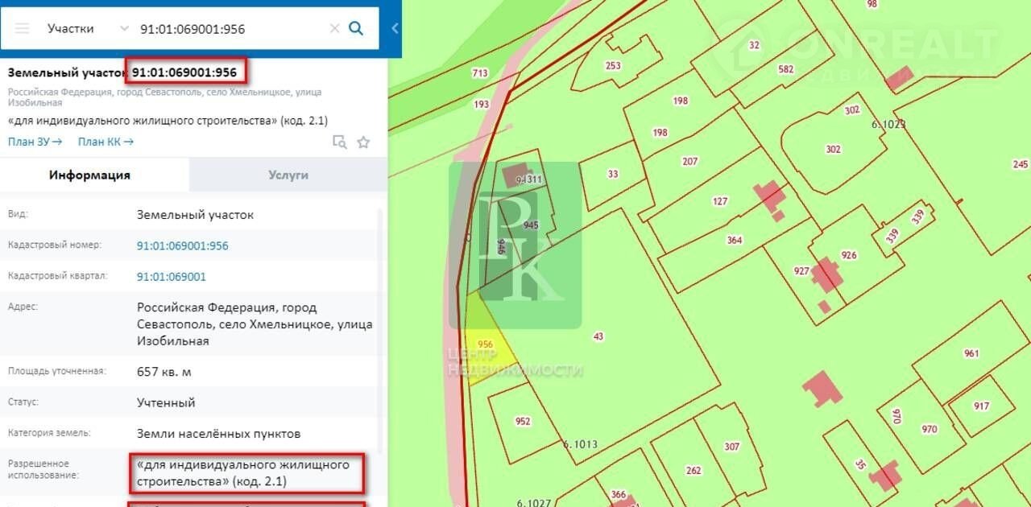Select the yellow highlighted parcel 956
The image size is (1031, 507).
tap(487, 346)
